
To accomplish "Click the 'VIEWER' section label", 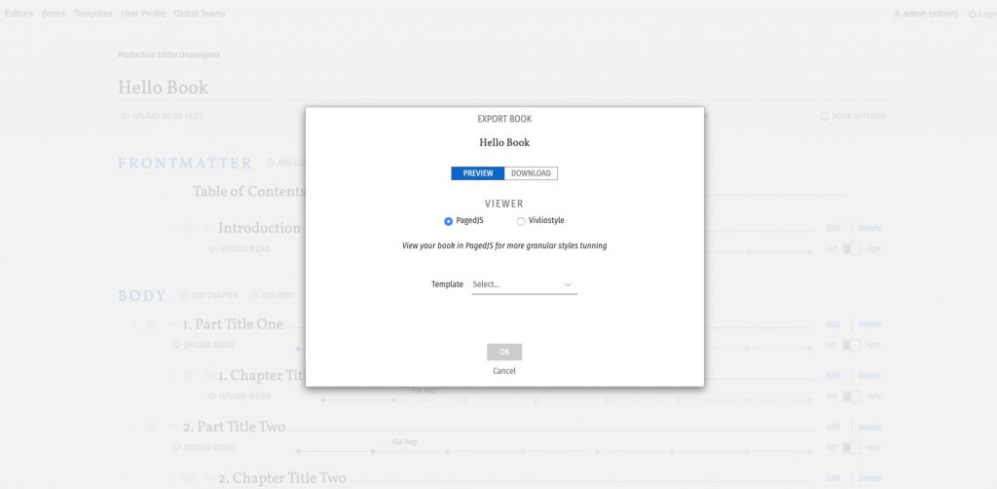I will (x=504, y=205).
